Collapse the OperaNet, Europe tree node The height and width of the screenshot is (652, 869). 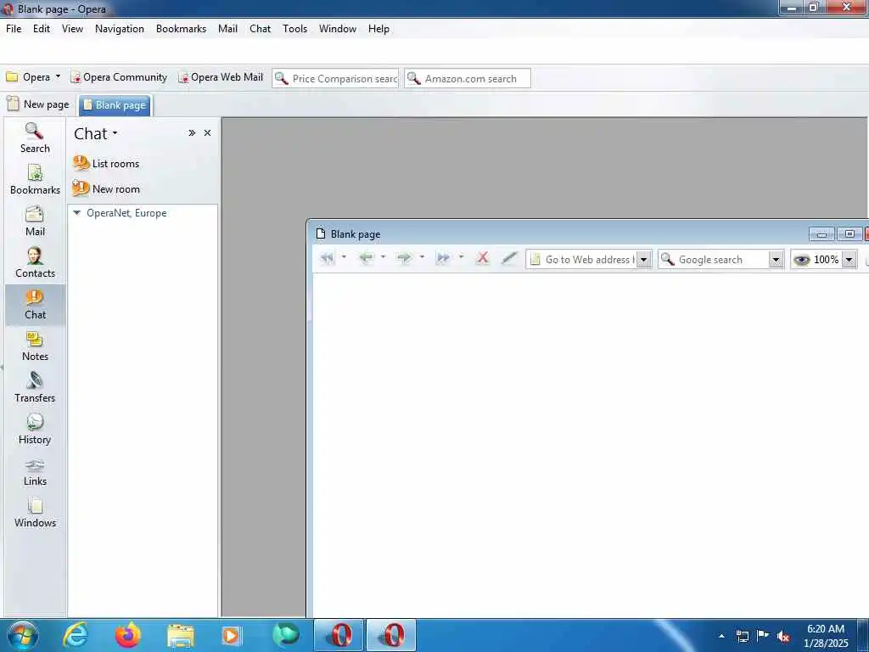77,213
